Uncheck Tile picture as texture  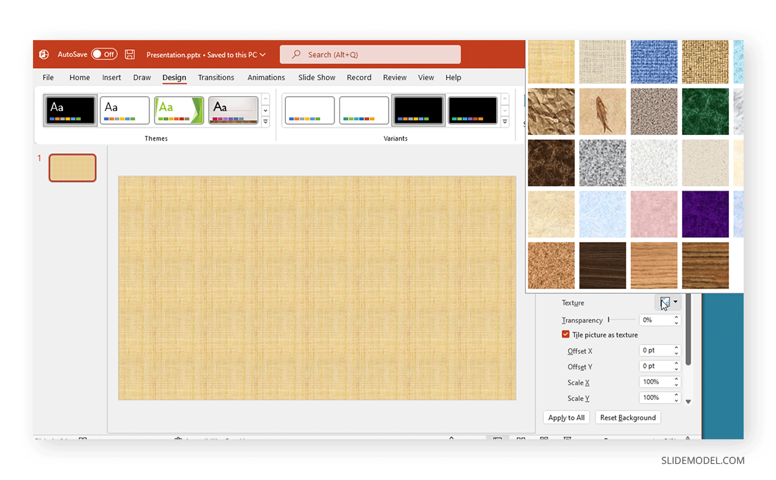(566, 335)
